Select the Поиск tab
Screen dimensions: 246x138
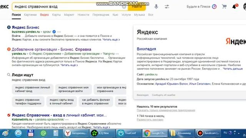click(x=16, y=15)
